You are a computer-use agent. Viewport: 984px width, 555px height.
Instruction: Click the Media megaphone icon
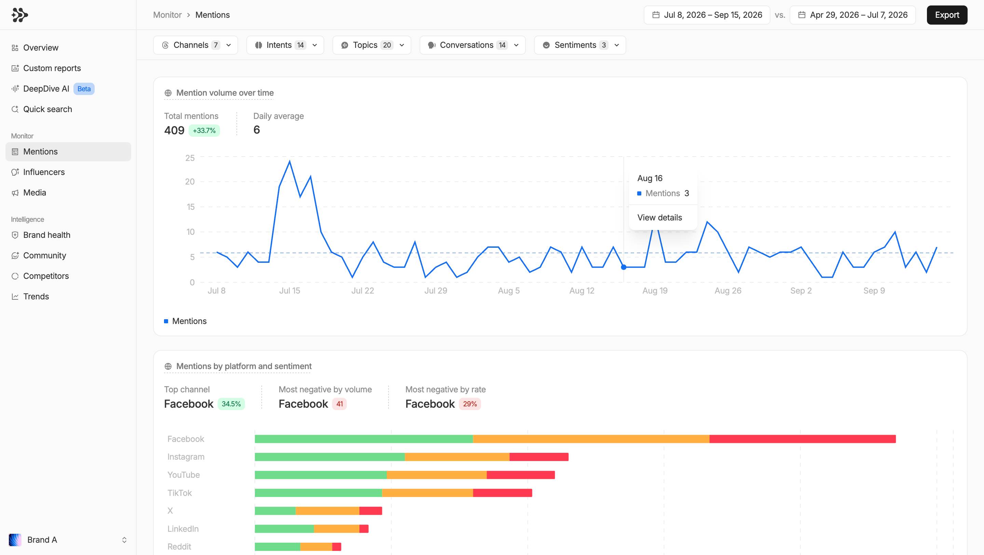click(15, 193)
